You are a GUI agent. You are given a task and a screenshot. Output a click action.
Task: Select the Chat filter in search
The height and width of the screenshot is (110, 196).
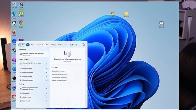22,45
